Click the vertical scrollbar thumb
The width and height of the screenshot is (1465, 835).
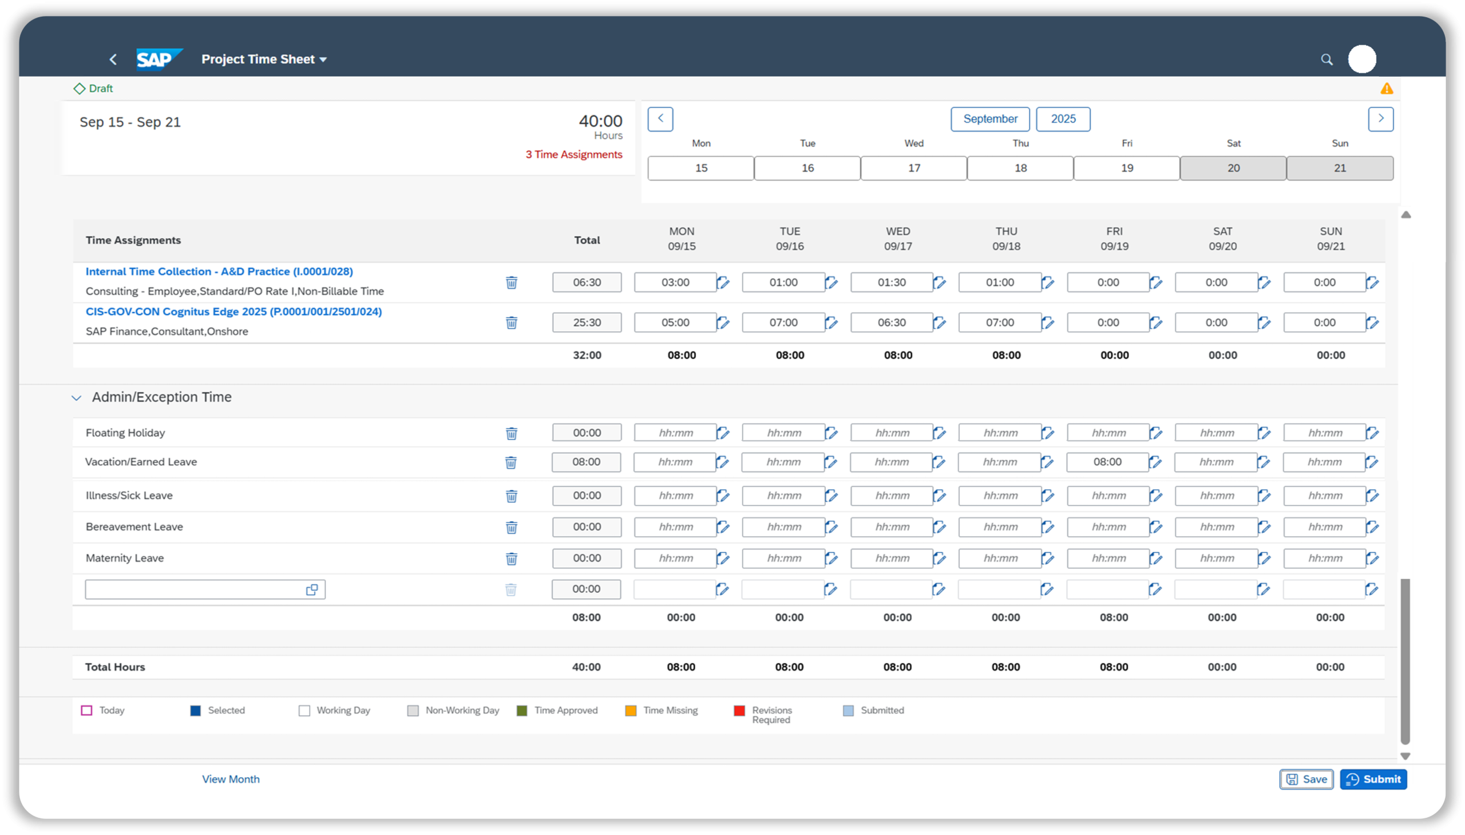[1405, 660]
